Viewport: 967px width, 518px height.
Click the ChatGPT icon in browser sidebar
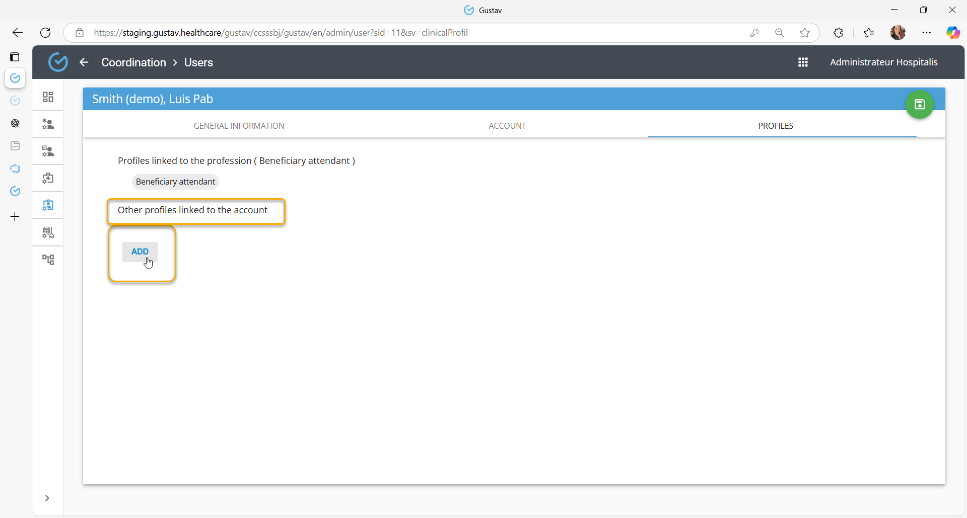[15, 123]
